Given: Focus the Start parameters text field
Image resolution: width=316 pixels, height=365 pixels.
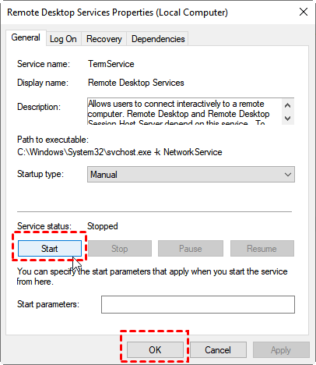Looking at the screenshot, I should tap(198, 304).
